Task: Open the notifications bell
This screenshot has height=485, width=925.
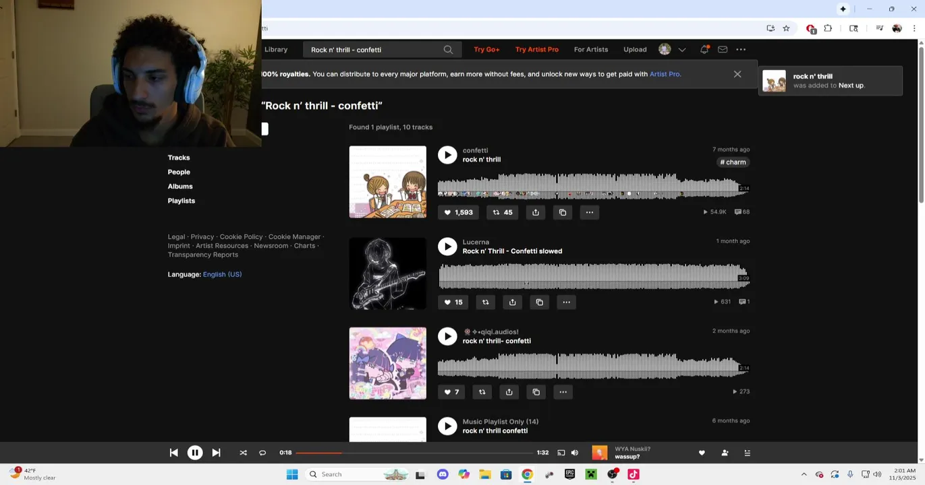Action: [x=704, y=49]
